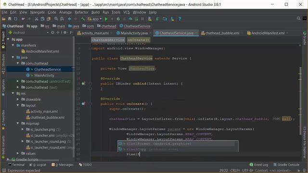This screenshot has height=173, width=308.
Task: Click the onBind override gutter icon
Action: click(x=83, y=84)
